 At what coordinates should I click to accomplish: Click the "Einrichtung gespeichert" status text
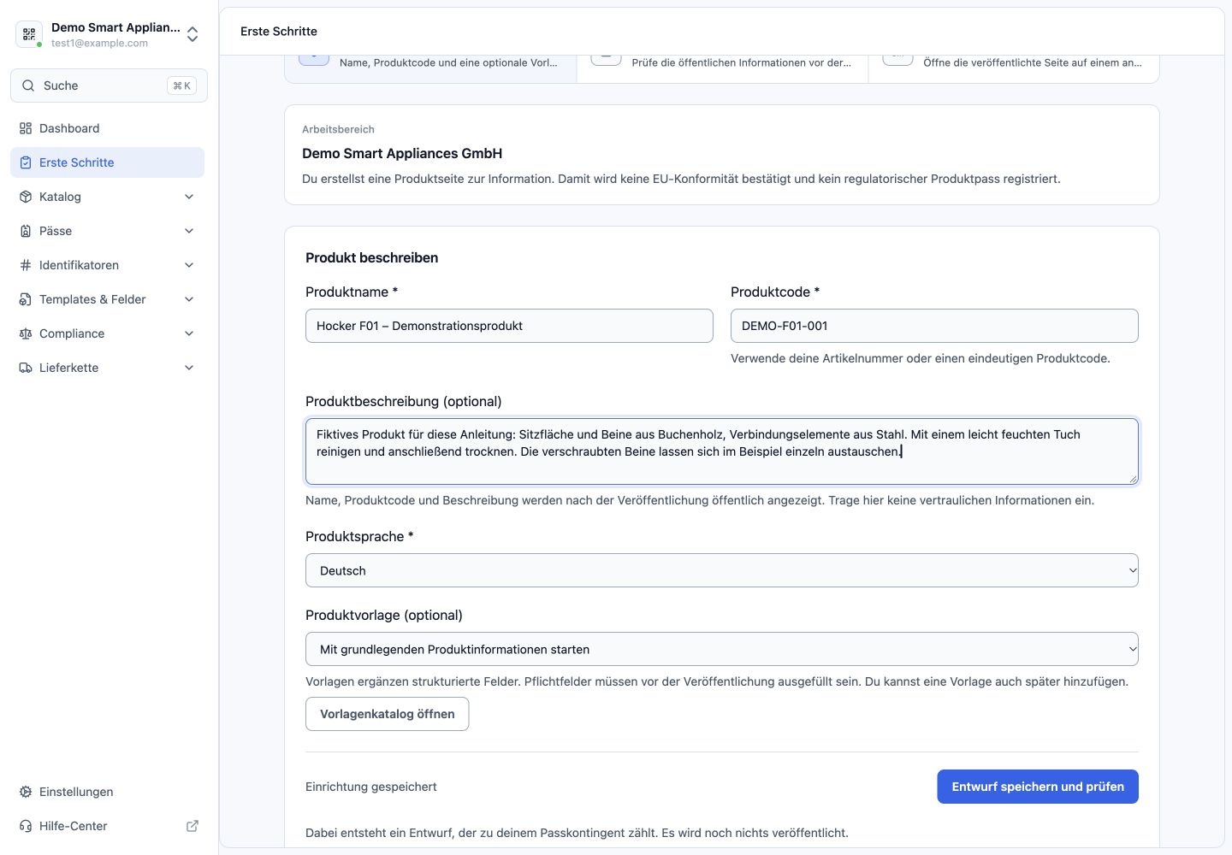click(x=371, y=787)
